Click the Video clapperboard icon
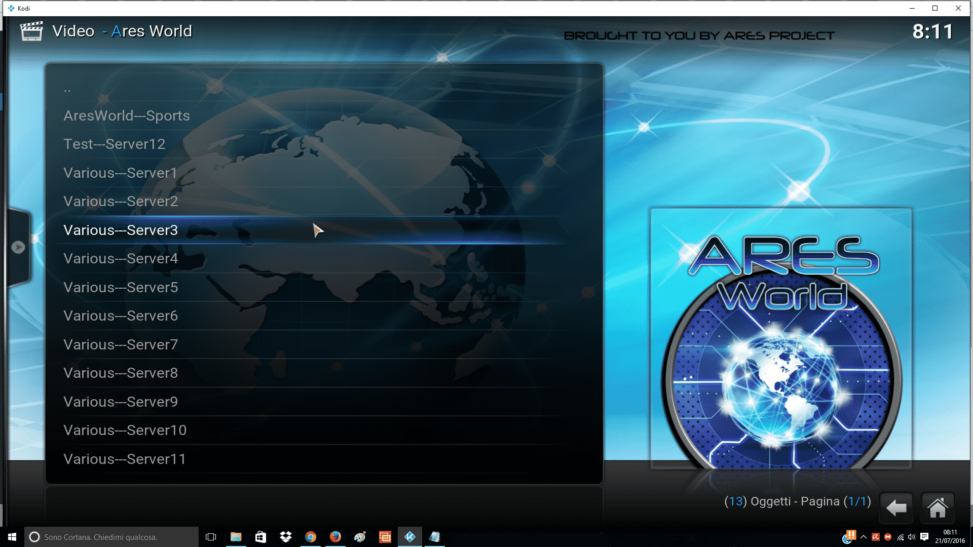Viewport: 973px width, 547px height. click(x=31, y=31)
